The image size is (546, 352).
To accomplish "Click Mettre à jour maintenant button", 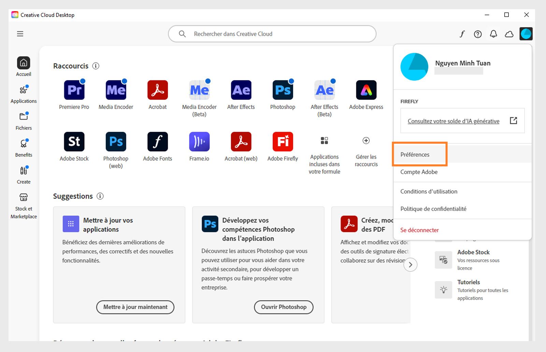I will coord(135,307).
